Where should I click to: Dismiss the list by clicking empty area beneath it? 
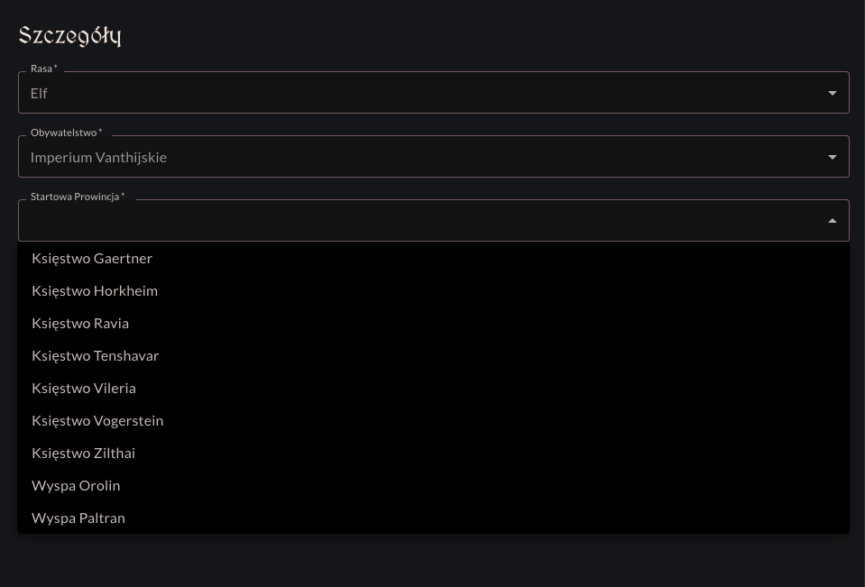(x=434, y=562)
